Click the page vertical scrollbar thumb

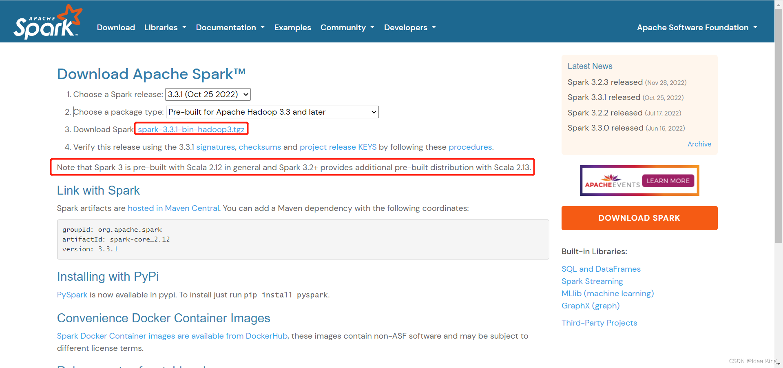tap(779, 126)
